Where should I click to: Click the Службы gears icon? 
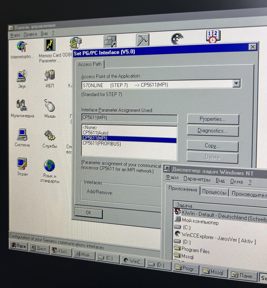[50, 135]
